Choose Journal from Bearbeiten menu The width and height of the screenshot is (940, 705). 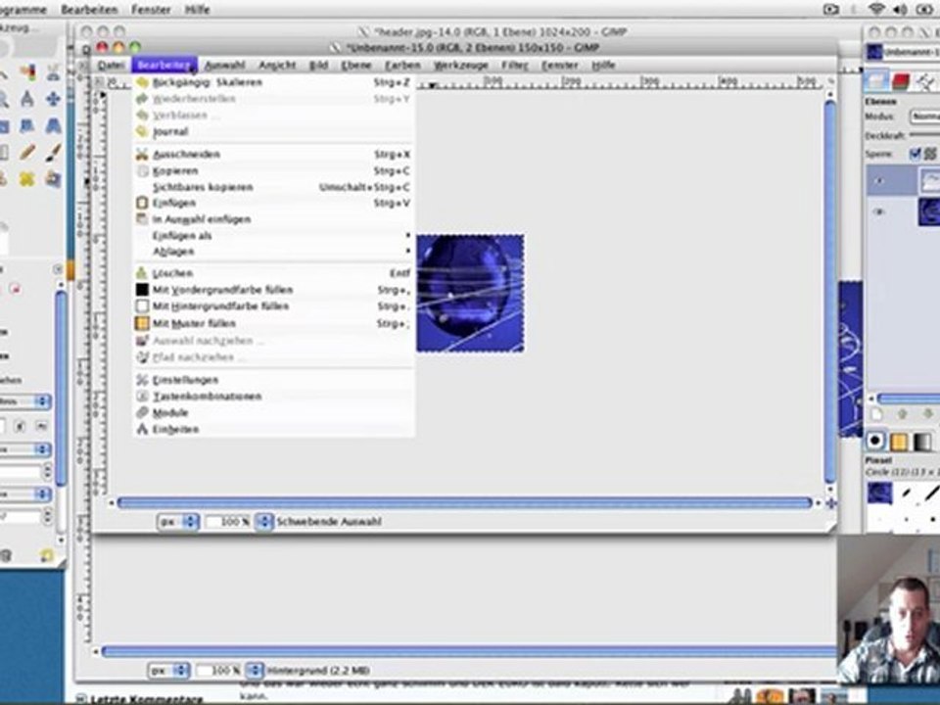(273, 131)
